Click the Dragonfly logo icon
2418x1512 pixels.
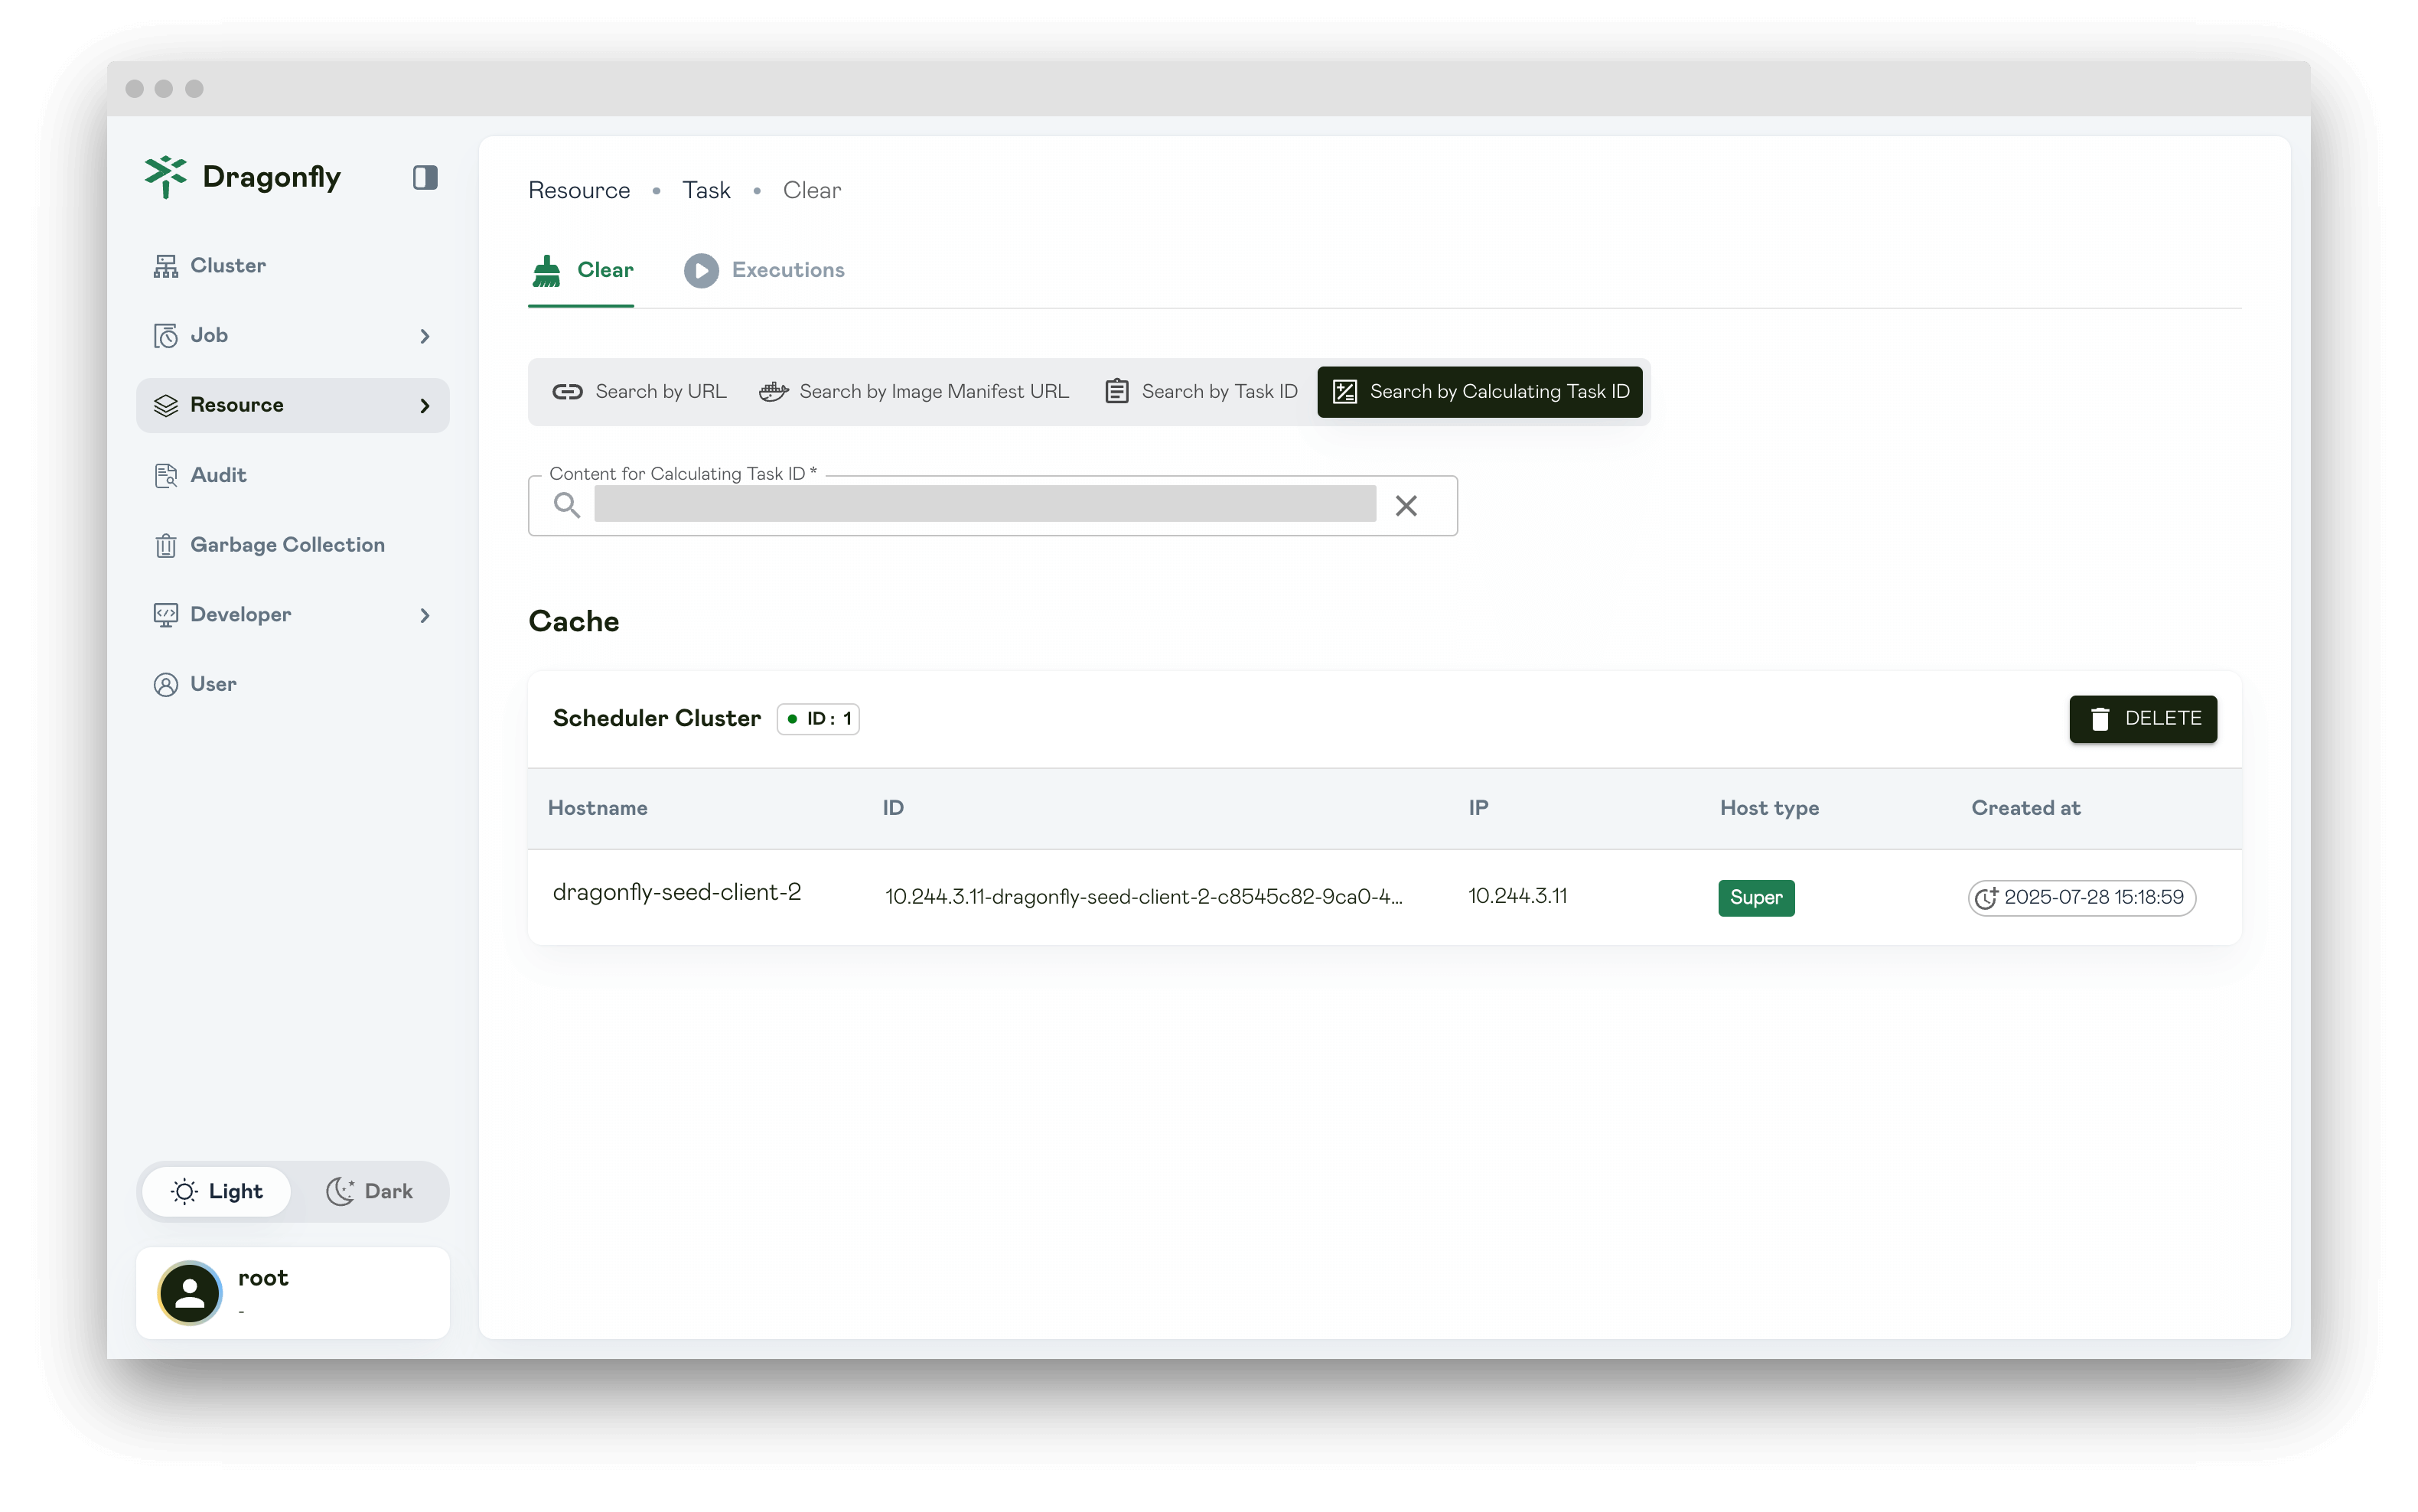(166, 177)
